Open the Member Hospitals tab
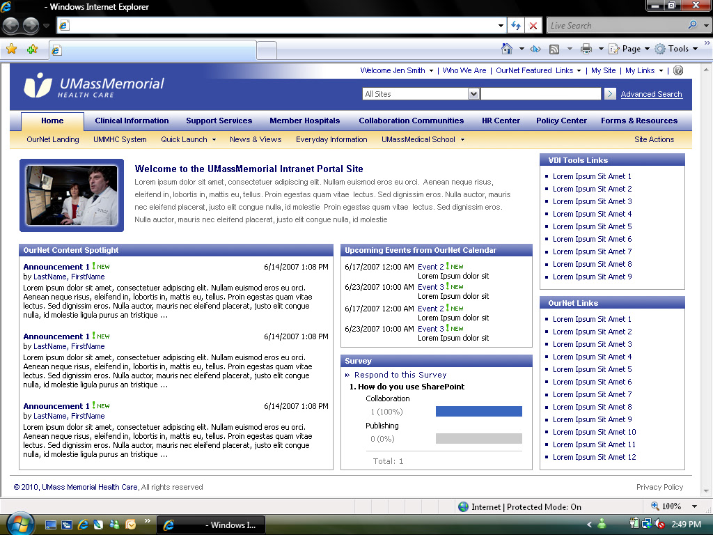The height and width of the screenshot is (535, 713). pos(305,121)
